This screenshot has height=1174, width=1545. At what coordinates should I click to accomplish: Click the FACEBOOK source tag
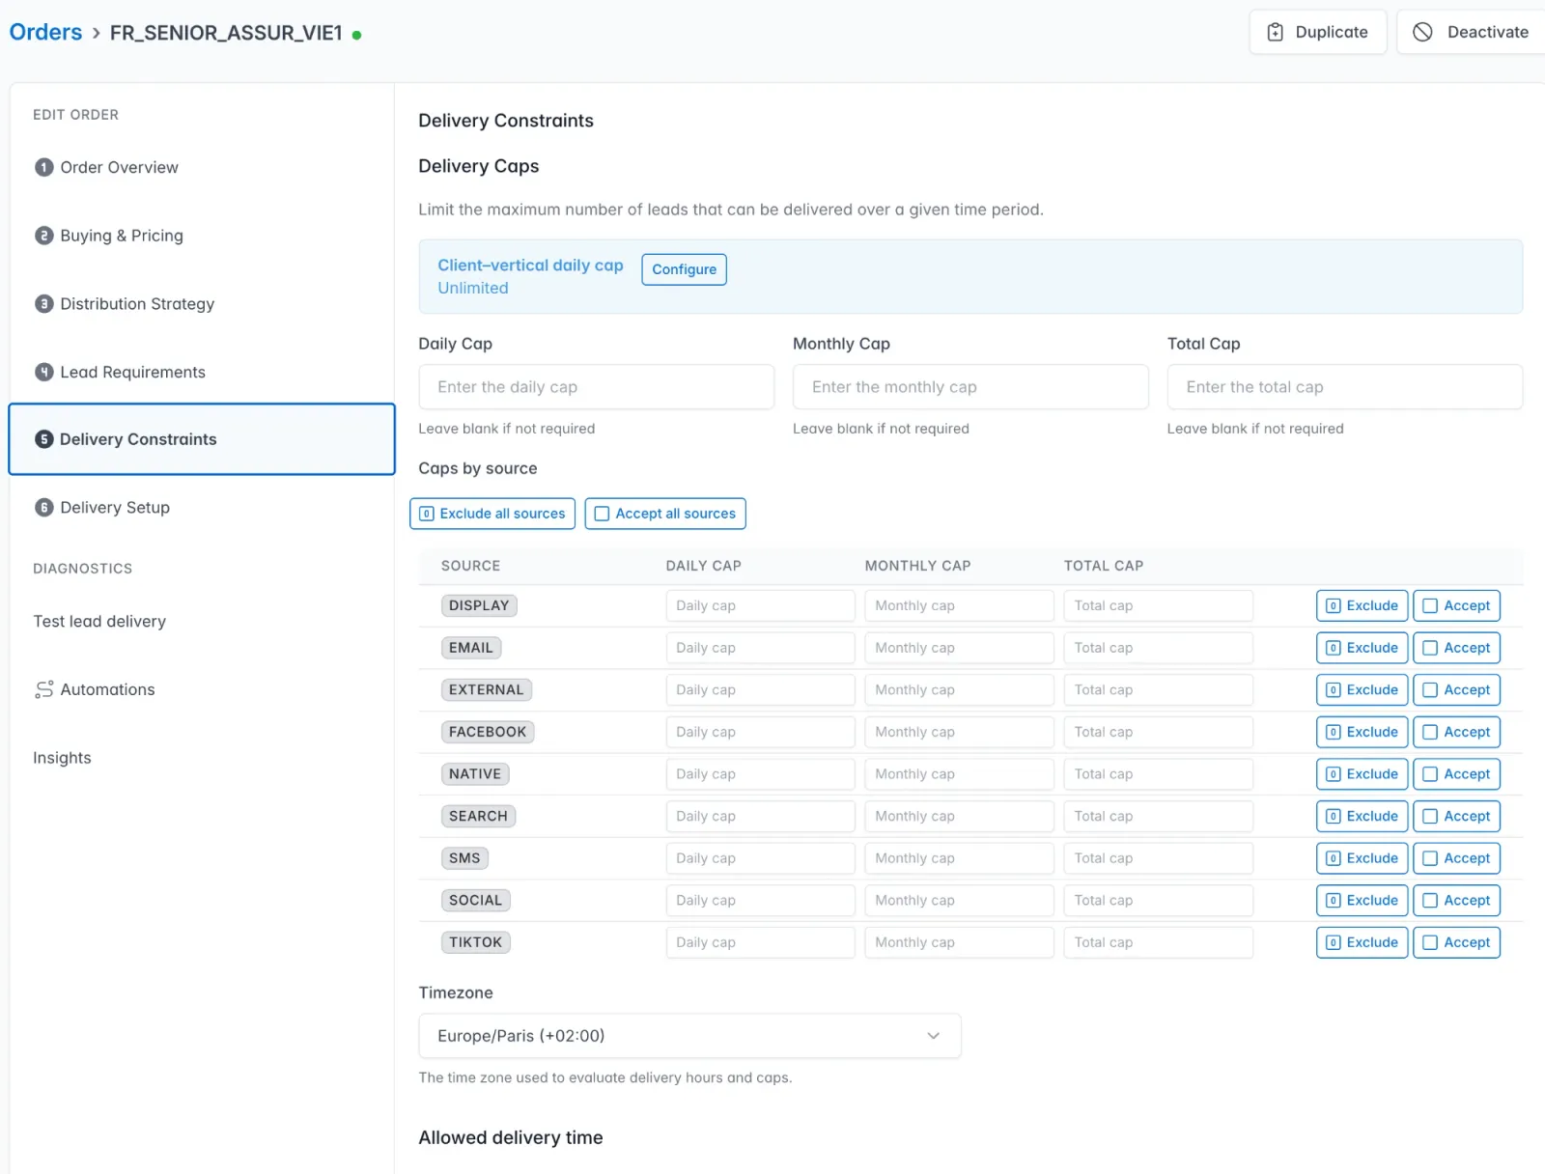[488, 732]
